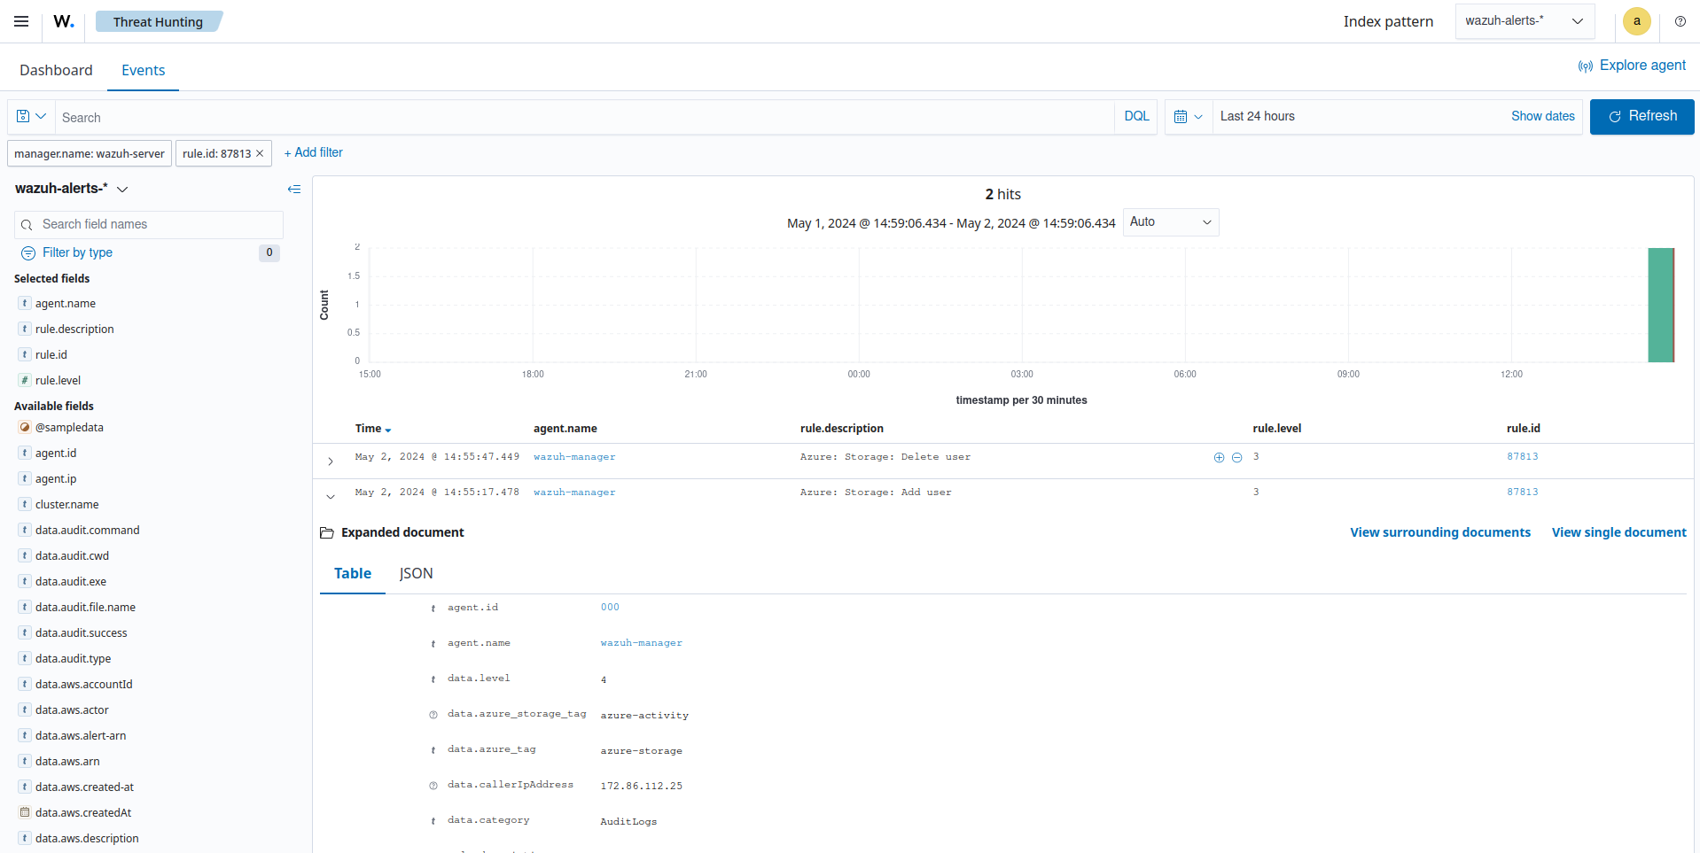Click filter-for-value plus icon on rule.level
This screenshot has width=1700, height=853.
tap(1219, 457)
